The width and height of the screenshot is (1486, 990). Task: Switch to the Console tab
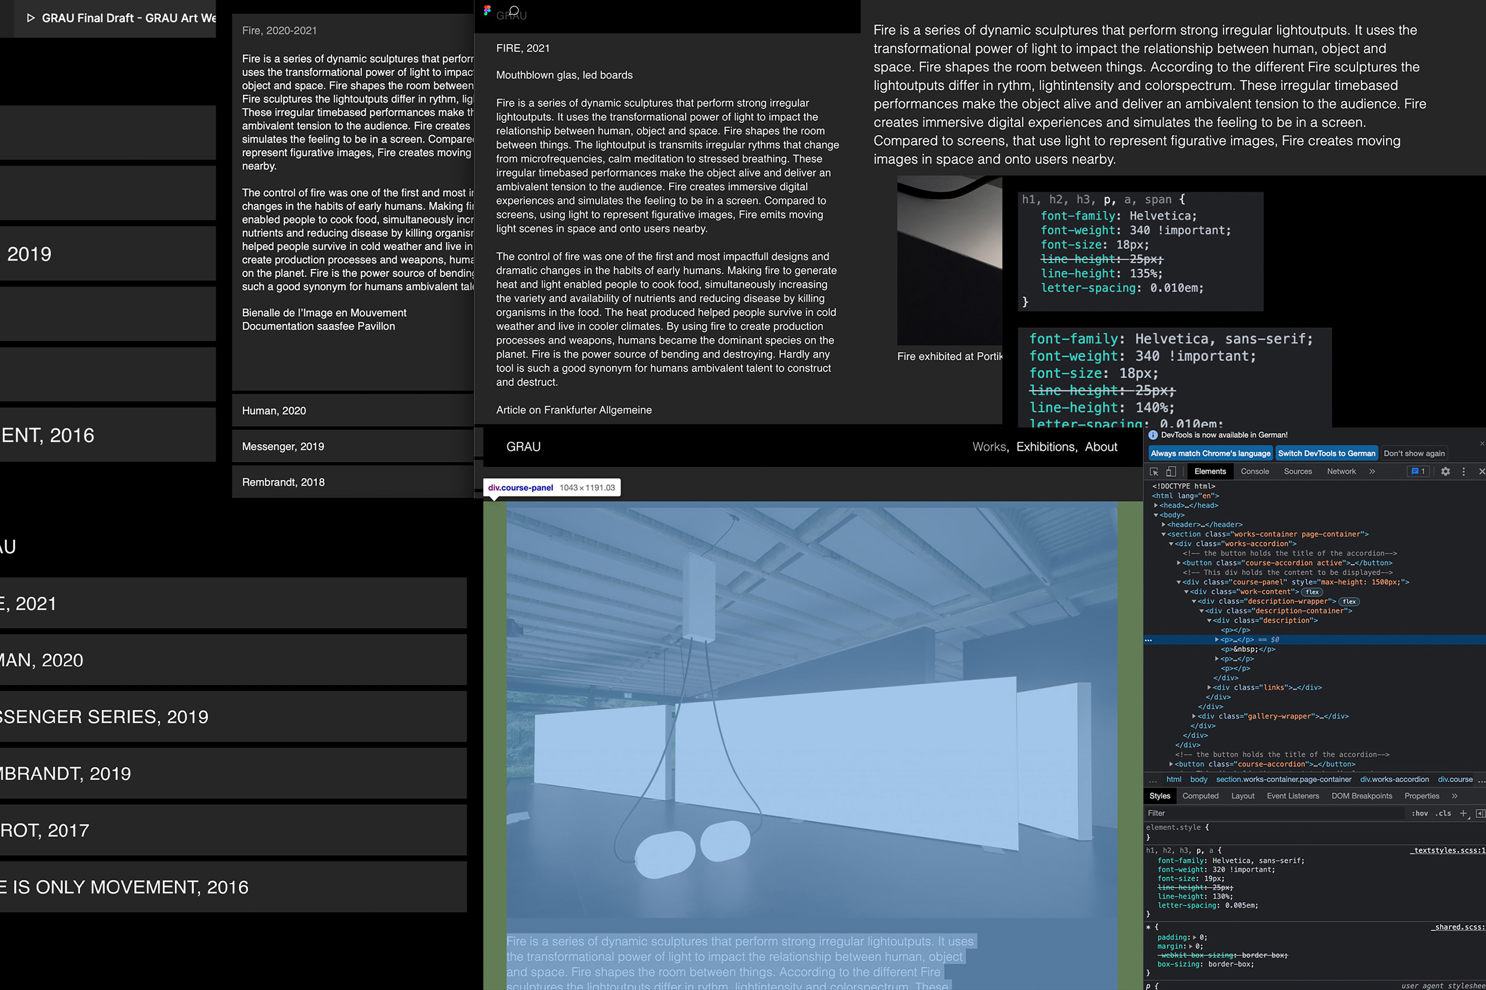[x=1254, y=472]
